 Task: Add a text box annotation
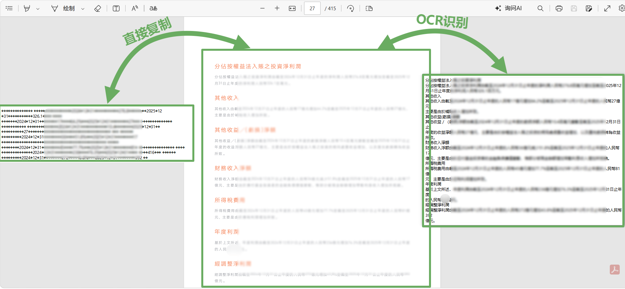click(x=116, y=8)
